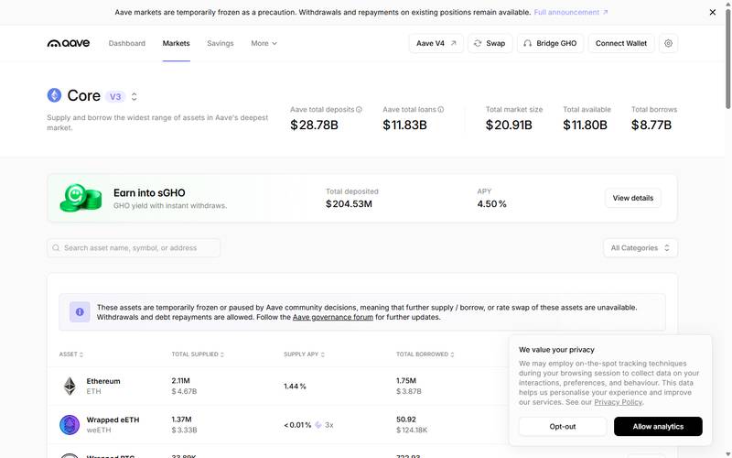Click Opt-out in privacy popup
Image resolution: width=732 pixels, height=458 pixels.
(x=563, y=427)
